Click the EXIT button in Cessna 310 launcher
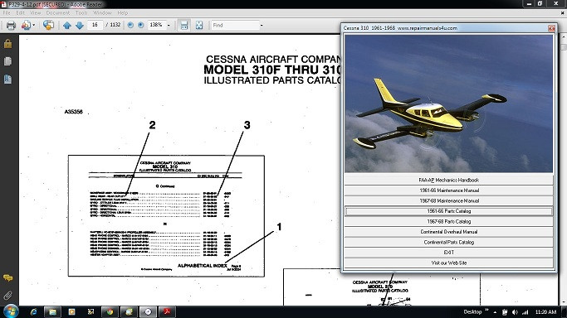Screen dimensions: 567x318 449,253
